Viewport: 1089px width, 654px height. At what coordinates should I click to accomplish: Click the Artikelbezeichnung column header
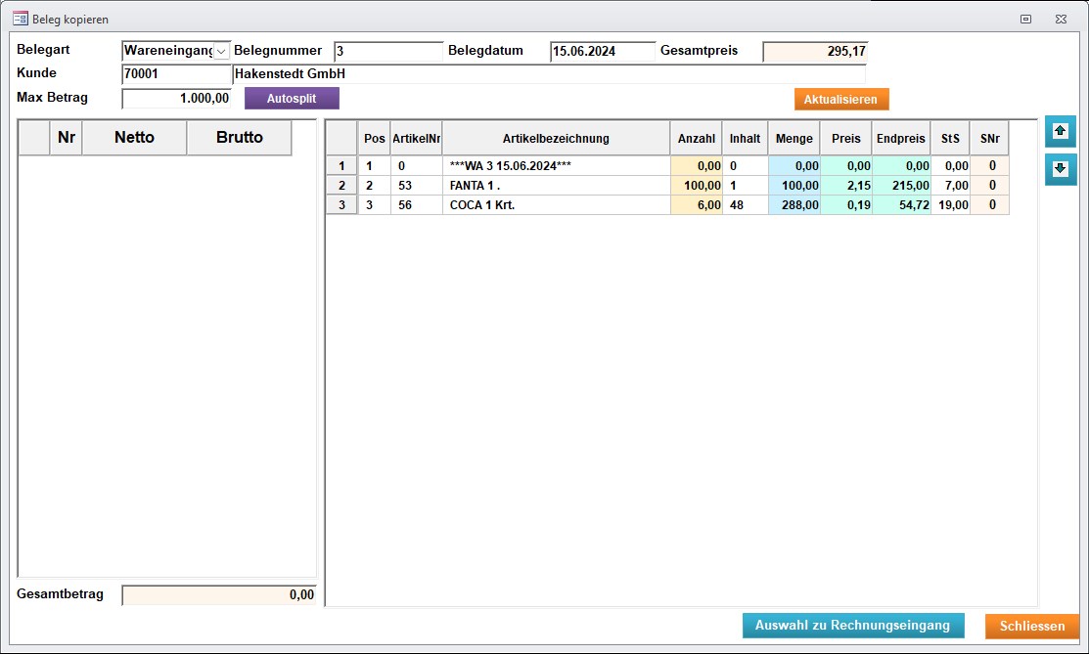point(556,139)
